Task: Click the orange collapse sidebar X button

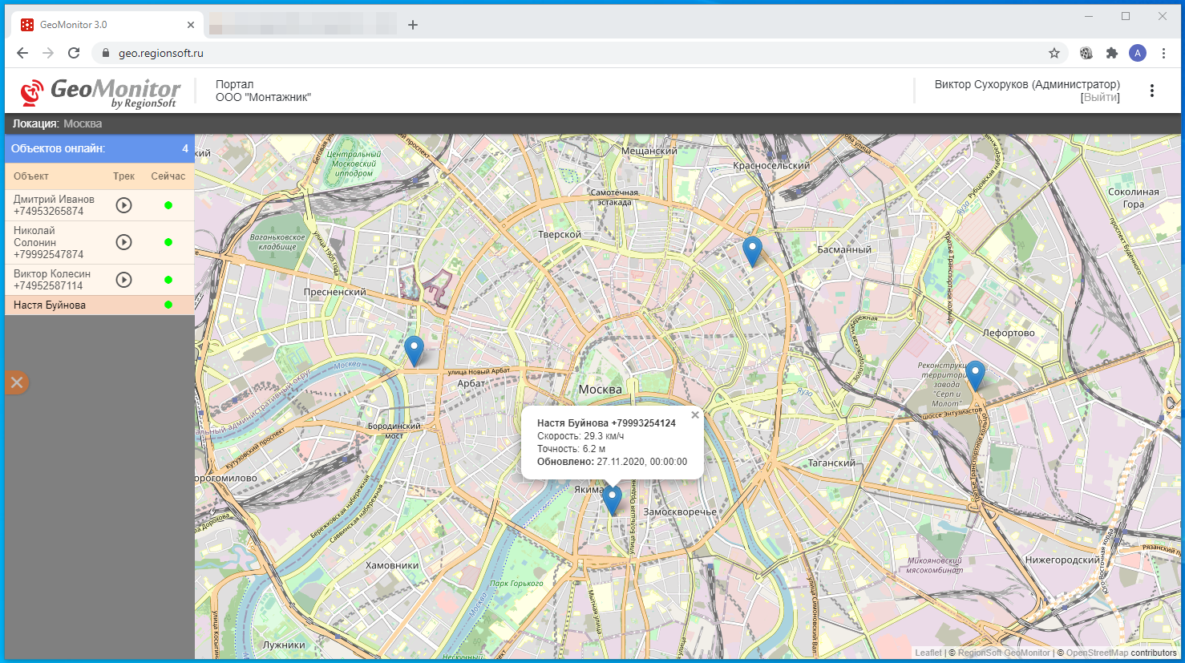Action: (x=17, y=382)
